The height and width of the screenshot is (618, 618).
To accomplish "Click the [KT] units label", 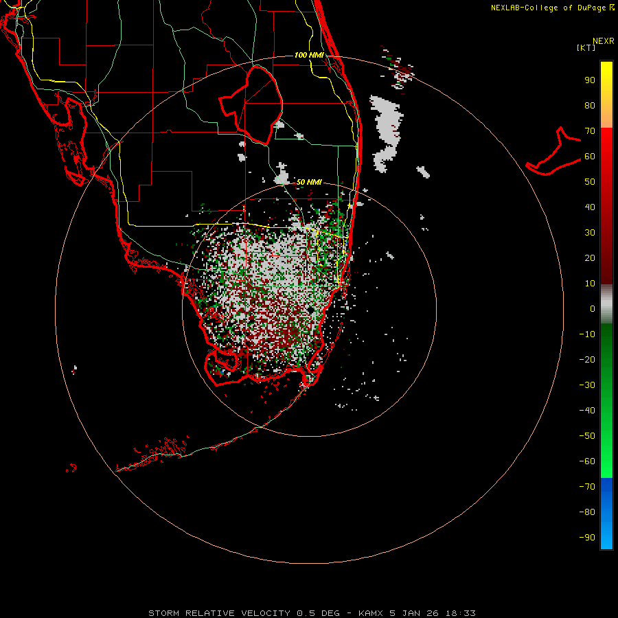I will tap(586, 47).
